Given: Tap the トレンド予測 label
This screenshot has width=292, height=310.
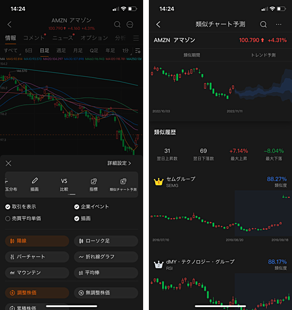Looking at the screenshot, I should (x=263, y=55).
